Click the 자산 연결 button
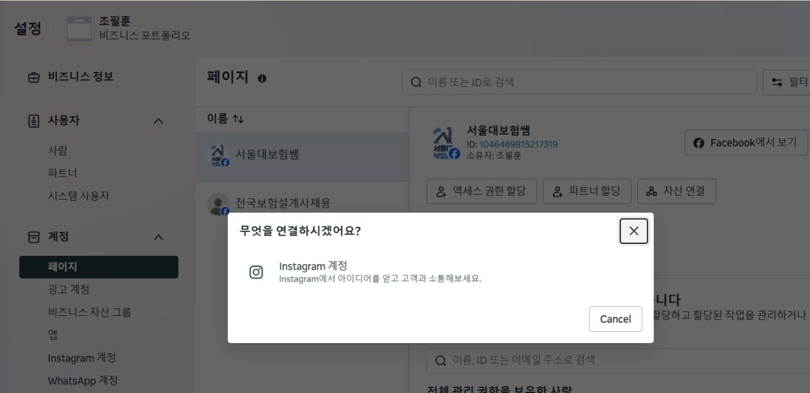The image size is (810, 393). pyautogui.click(x=676, y=191)
